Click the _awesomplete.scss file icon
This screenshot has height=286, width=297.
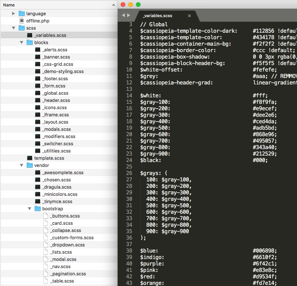[38, 172]
